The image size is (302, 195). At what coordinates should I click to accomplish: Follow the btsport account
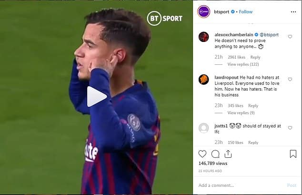pos(246,12)
